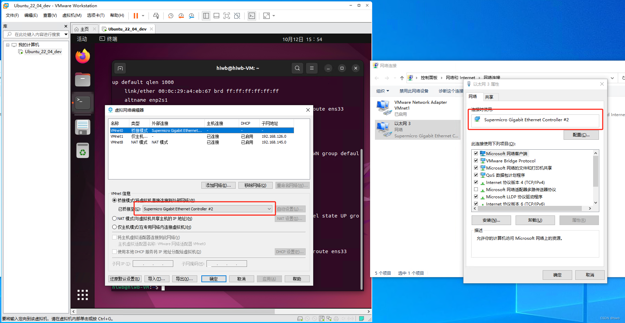Toggle QoS 数据包计划程序 checkbox
This screenshot has width=625, height=323.
476,175
